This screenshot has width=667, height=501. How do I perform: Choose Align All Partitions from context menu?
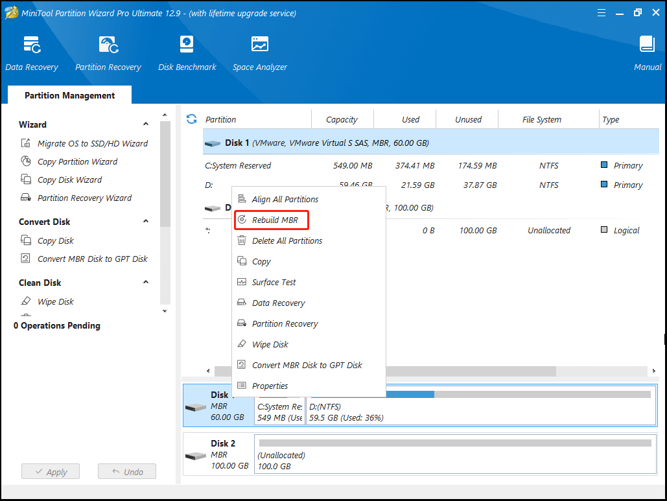pyautogui.click(x=309, y=199)
